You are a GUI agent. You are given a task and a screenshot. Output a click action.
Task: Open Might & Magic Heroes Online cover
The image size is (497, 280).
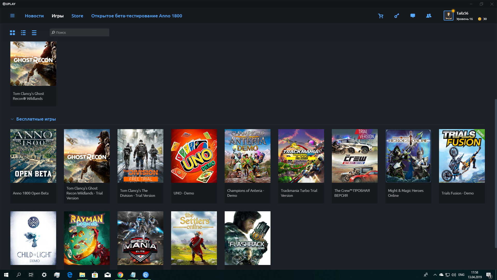point(408,156)
